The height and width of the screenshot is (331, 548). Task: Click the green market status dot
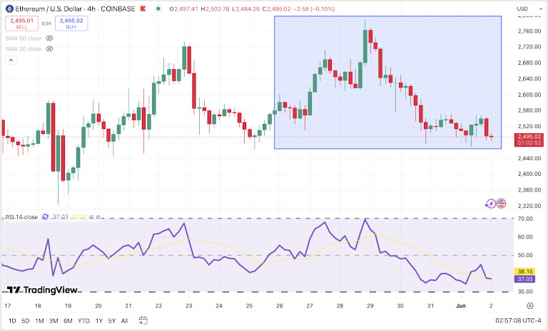(x=158, y=9)
